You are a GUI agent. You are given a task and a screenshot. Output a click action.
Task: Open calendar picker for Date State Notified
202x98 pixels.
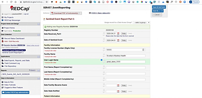click(x=118, y=91)
